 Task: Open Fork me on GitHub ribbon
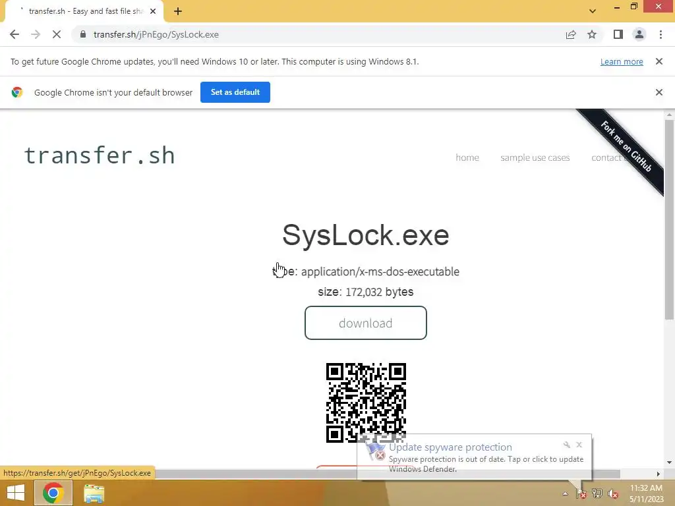pyautogui.click(x=626, y=146)
